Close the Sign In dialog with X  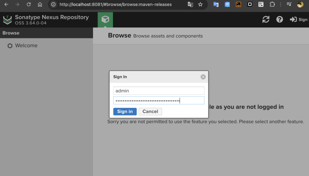click(x=203, y=77)
